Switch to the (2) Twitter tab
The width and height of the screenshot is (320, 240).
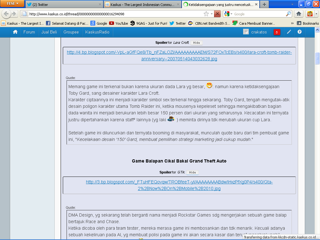click(x=64, y=4)
